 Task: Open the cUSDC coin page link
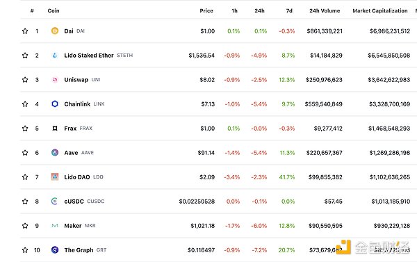tap(74, 202)
